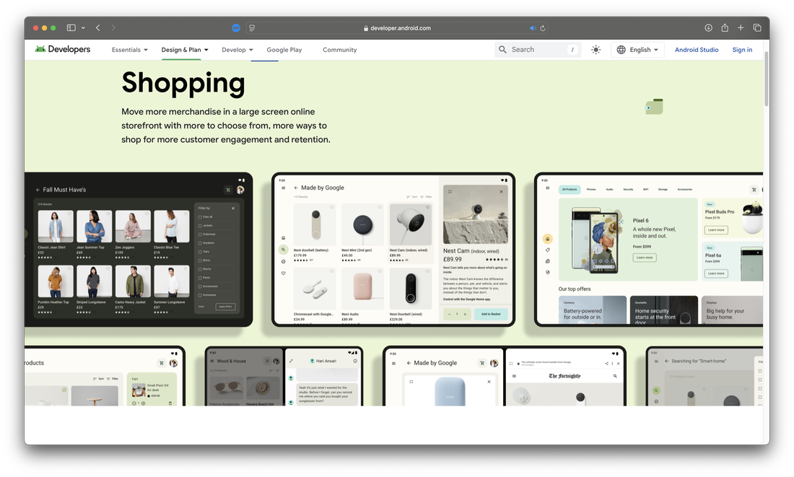Click the Sign in link
Viewport: 794px width, 477px height.
pyautogui.click(x=742, y=50)
